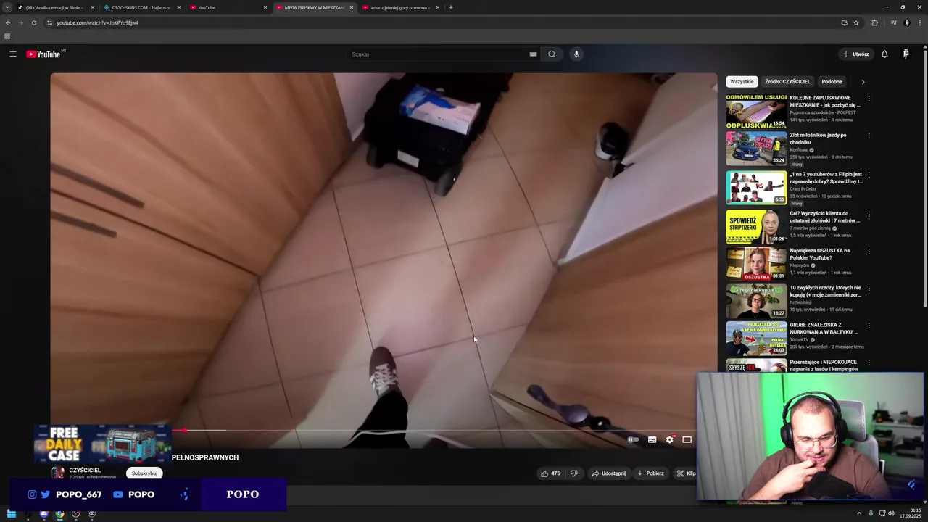Click the Udostępnij share button

[609, 473]
